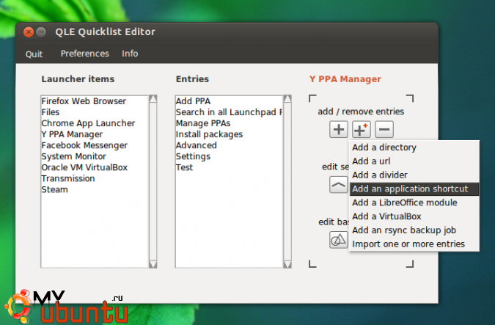Pick Import one or more entries
The image size is (495, 325).
tap(408, 244)
